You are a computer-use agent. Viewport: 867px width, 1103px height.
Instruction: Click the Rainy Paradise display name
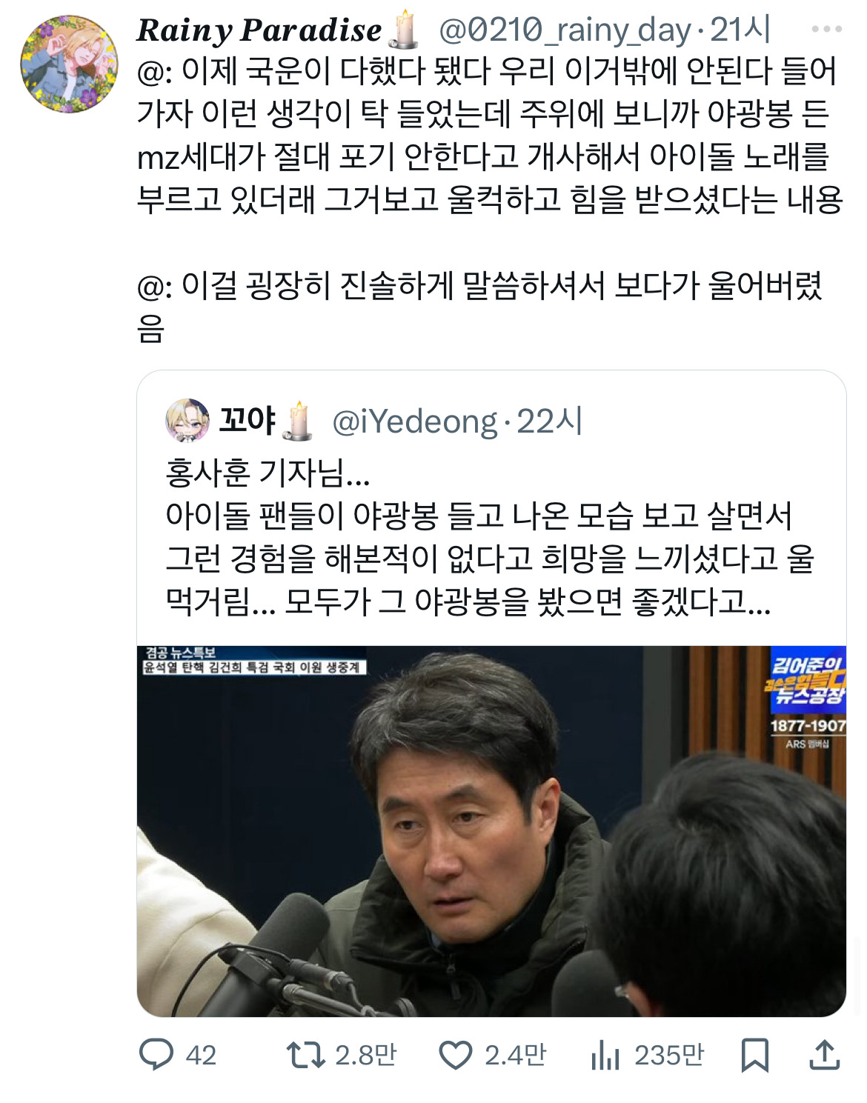(259, 30)
